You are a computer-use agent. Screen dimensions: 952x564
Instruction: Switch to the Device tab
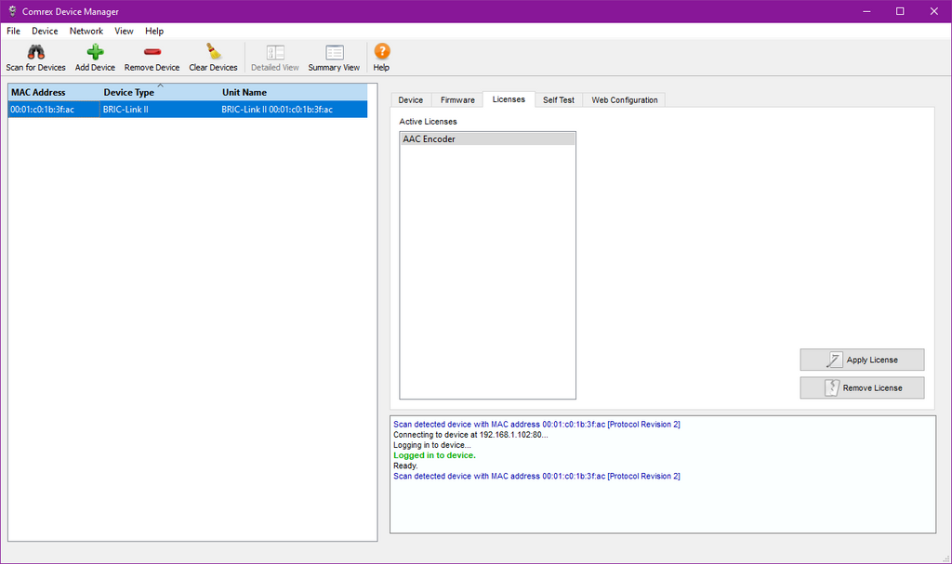(x=410, y=100)
